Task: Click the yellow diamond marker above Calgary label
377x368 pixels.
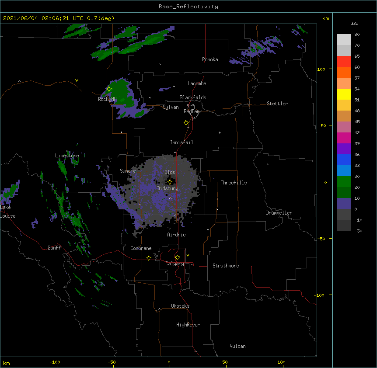Action: tap(177, 257)
